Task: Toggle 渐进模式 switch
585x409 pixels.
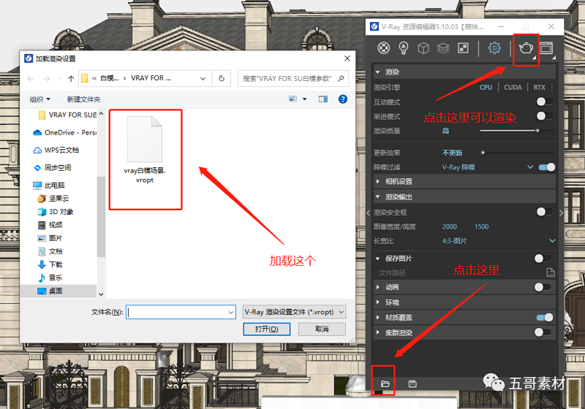Action: pyautogui.click(x=544, y=116)
